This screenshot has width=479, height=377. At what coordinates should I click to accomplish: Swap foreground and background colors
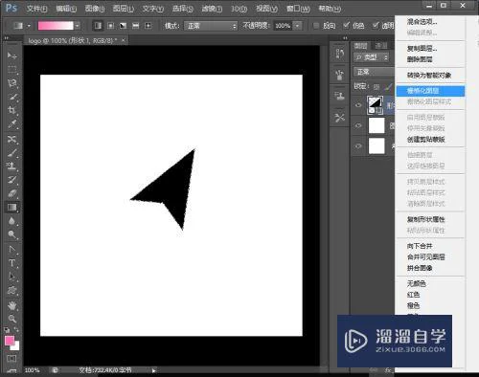pos(16,330)
